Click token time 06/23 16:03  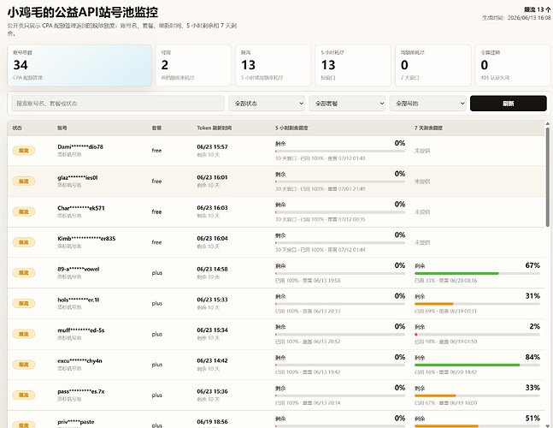(x=212, y=208)
